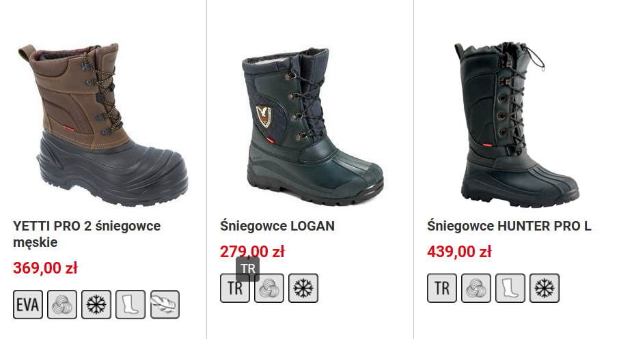Screen dimensions: 619x339
Task: Click the boot liner icon under YETTI PRO 2
Action: click(130, 305)
